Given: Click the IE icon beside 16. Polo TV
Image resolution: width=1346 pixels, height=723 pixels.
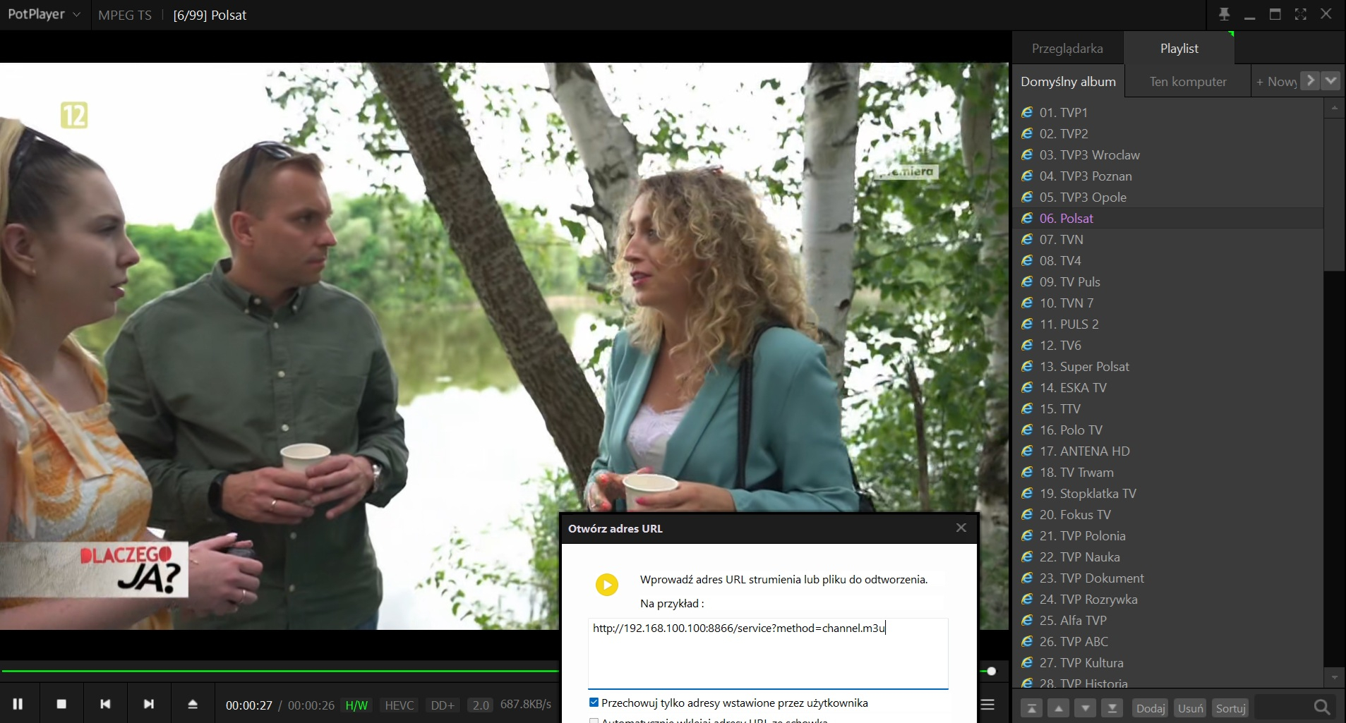Looking at the screenshot, I should coord(1028,430).
